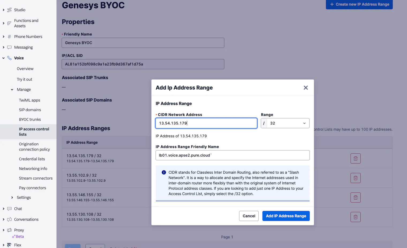Viewport: 407px width, 248px height.
Task: Collapse the Manage submenu chevron
Action: point(12,90)
